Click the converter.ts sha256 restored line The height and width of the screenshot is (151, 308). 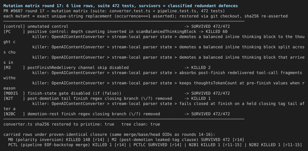pos(82,124)
